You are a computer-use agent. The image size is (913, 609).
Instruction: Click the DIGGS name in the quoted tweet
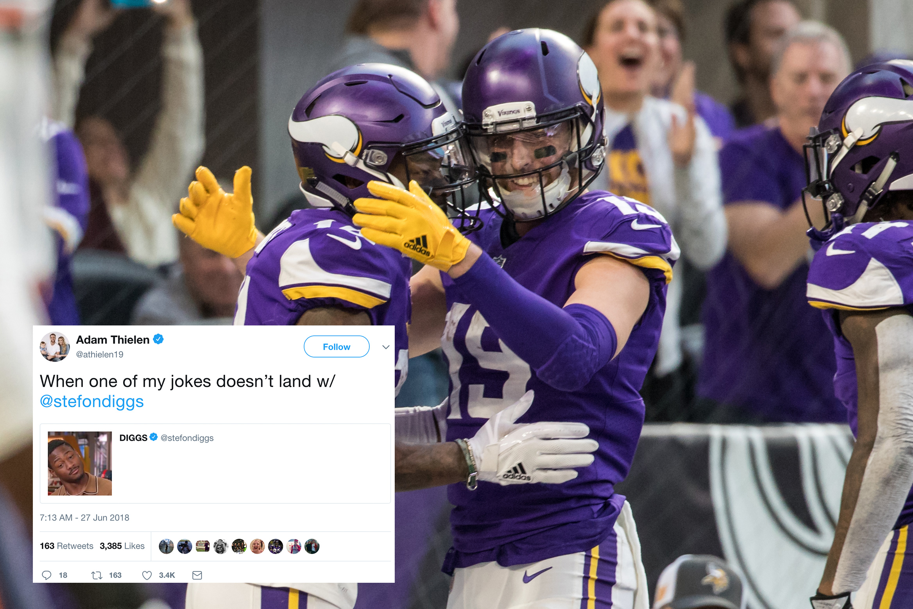coord(133,438)
